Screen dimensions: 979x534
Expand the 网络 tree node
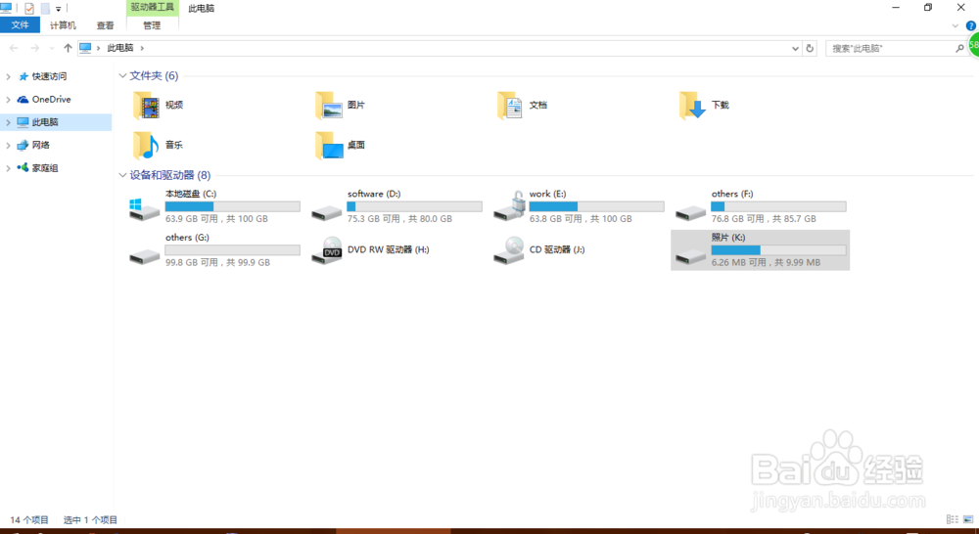click(x=8, y=145)
